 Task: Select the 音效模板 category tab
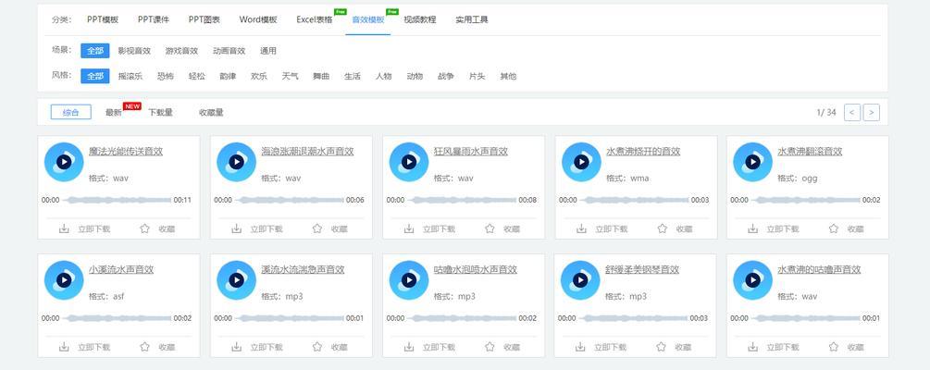tap(367, 19)
